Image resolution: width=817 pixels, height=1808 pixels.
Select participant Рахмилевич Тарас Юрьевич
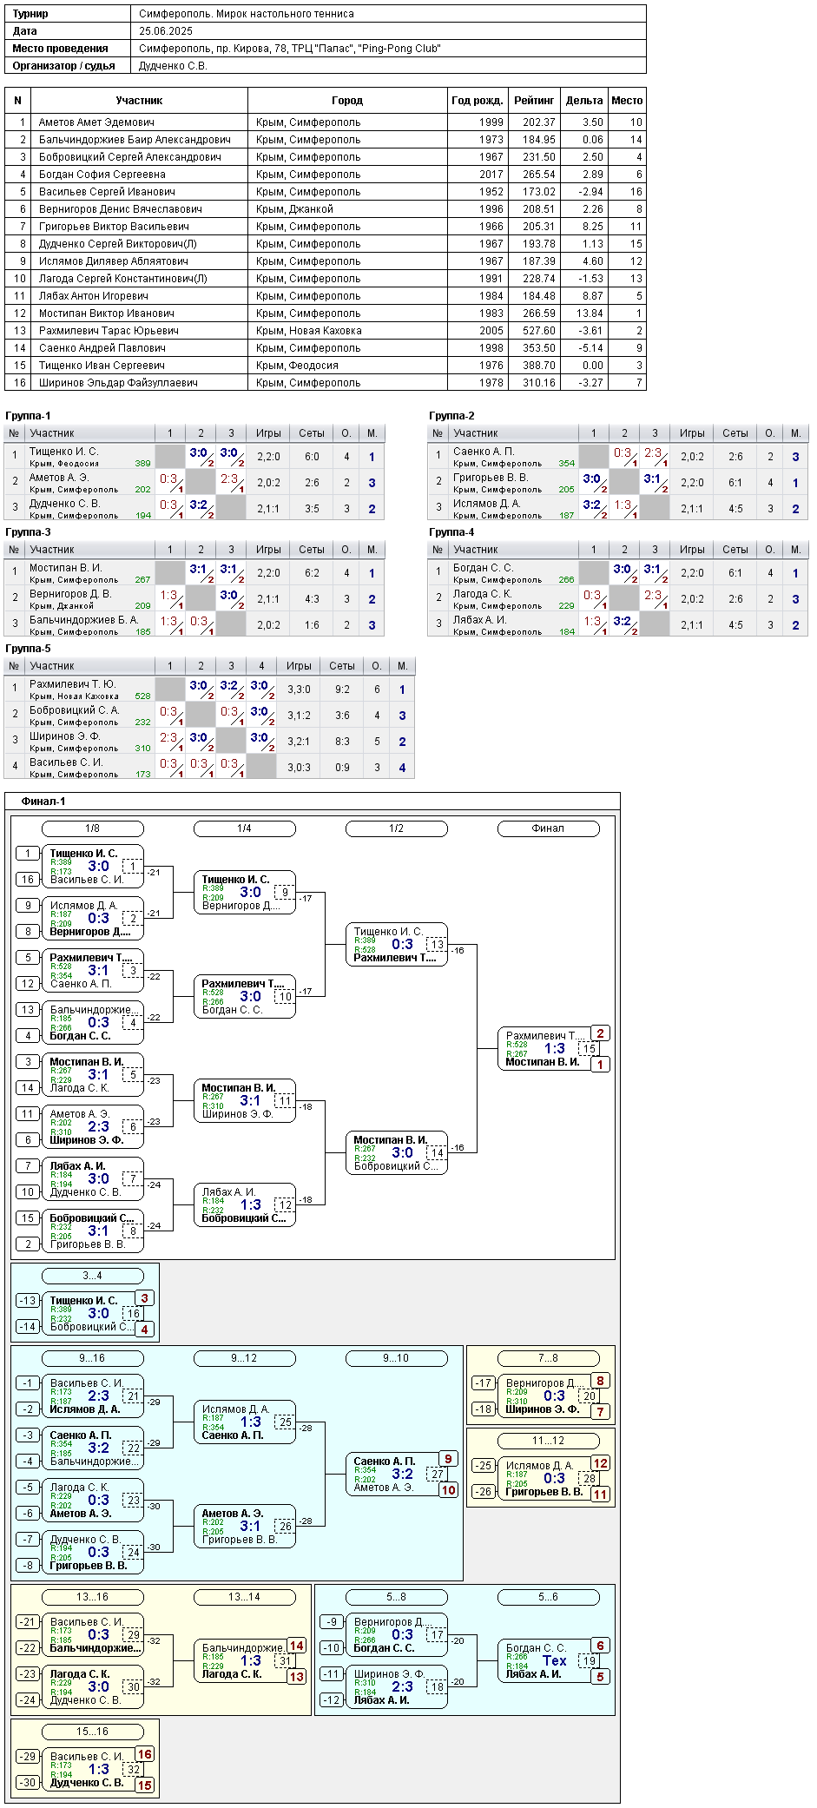click(x=109, y=331)
